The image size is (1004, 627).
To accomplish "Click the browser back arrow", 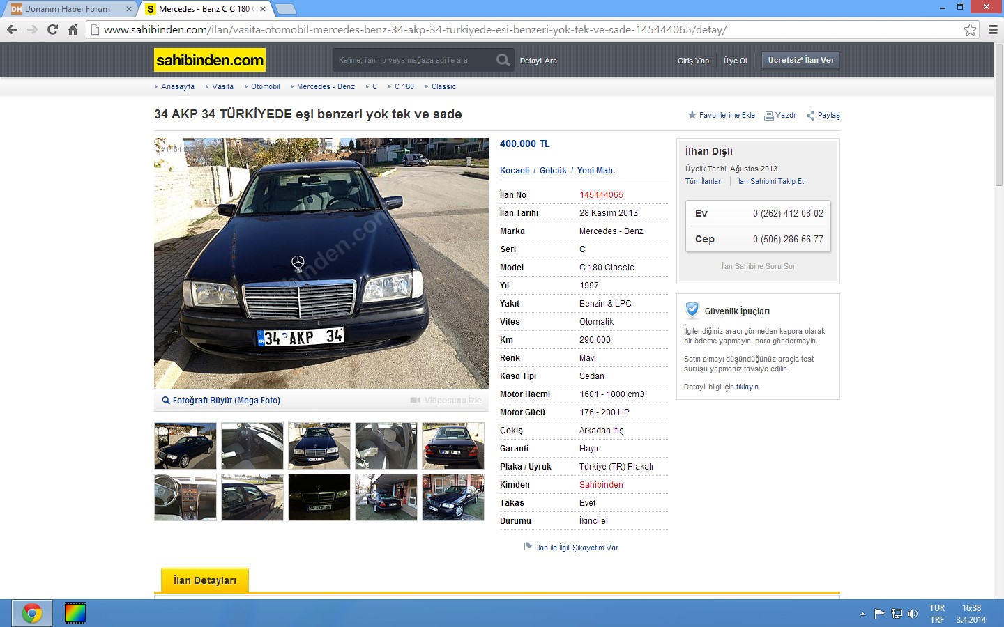I will click(12, 29).
